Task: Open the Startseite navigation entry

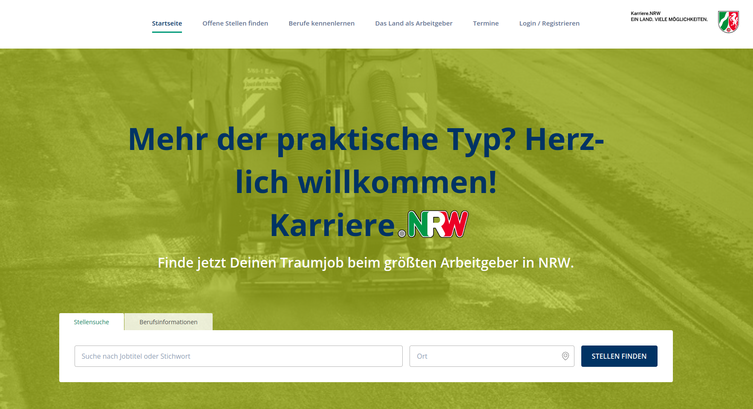Action: pyautogui.click(x=167, y=23)
